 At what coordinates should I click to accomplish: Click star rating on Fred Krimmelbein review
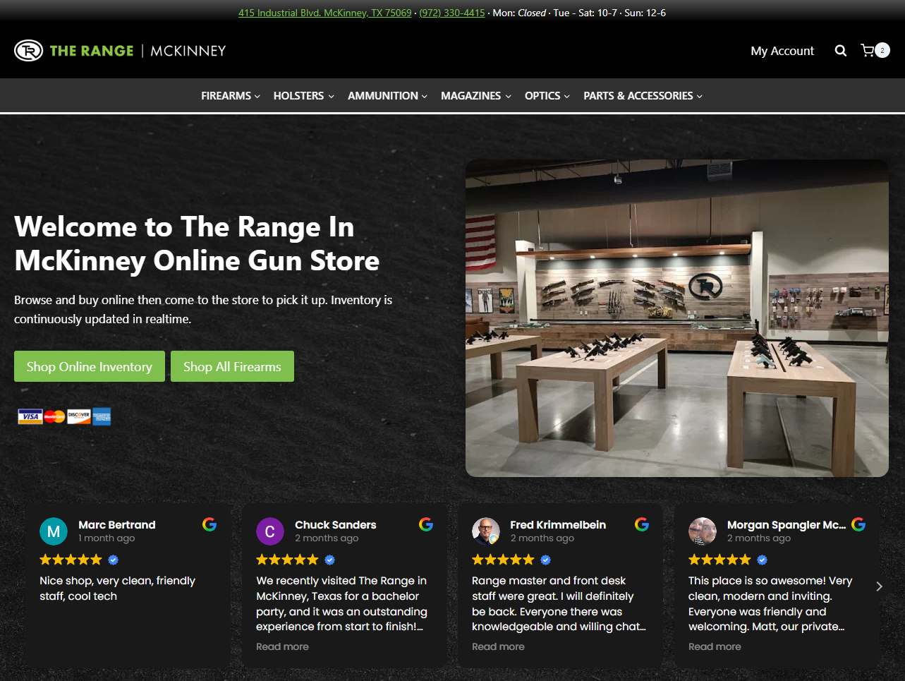coord(503,560)
